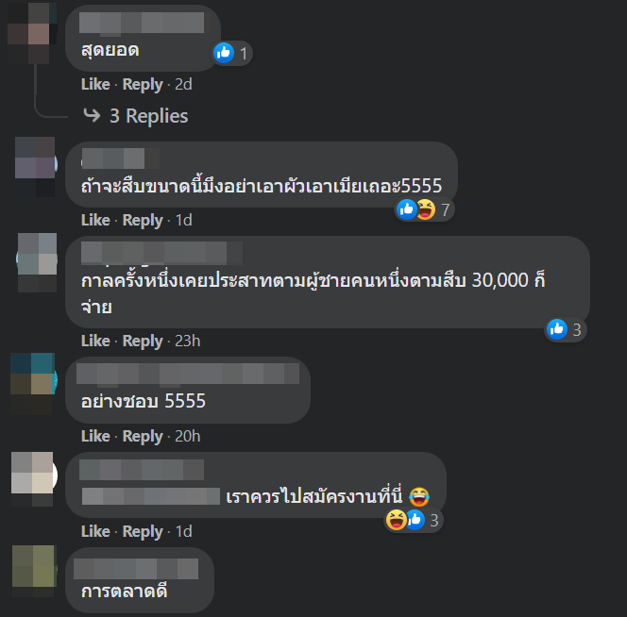
Task: Open the 20h timestamp link
Action: (188, 436)
